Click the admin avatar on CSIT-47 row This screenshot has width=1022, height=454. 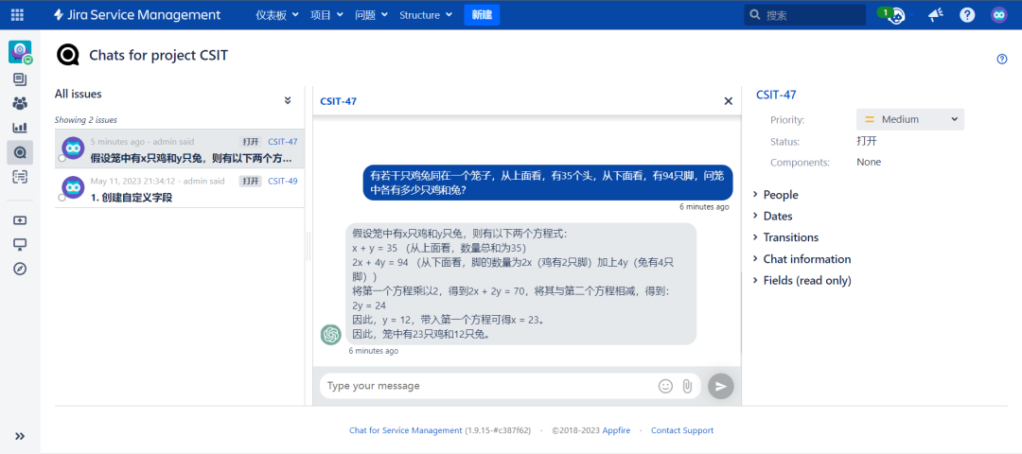pos(73,148)
